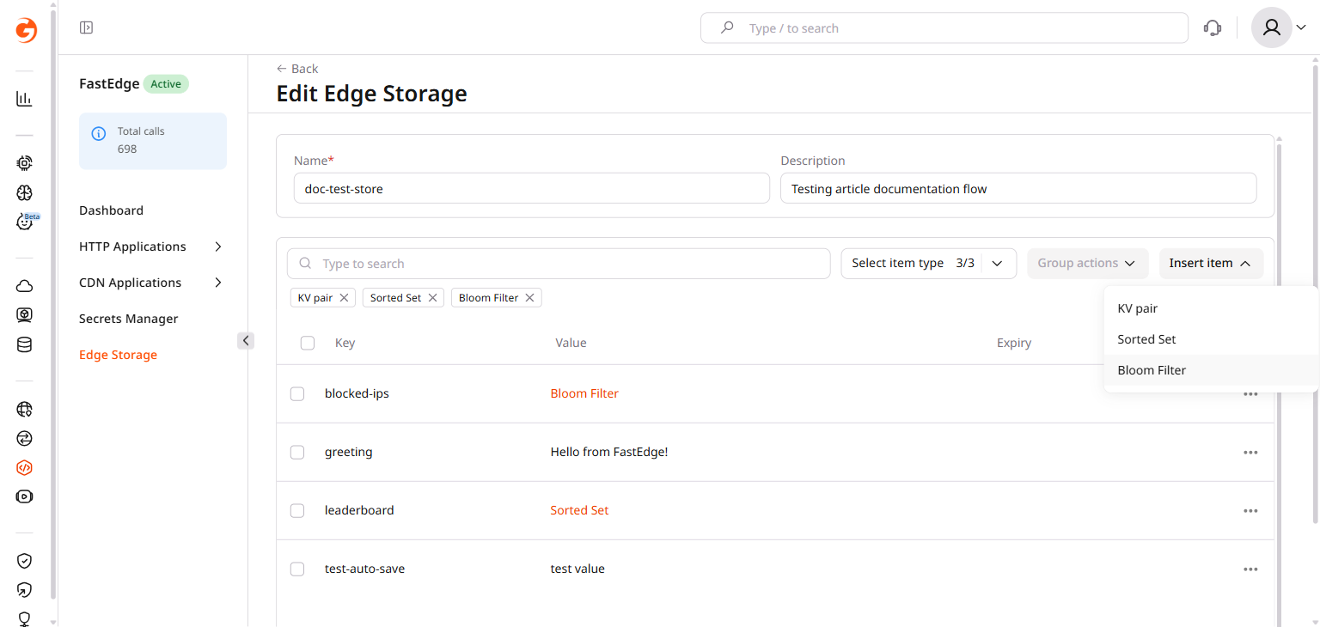Click the Description input field
The width and height of the screenshot is (1320, 627).
coord(1018,188)
